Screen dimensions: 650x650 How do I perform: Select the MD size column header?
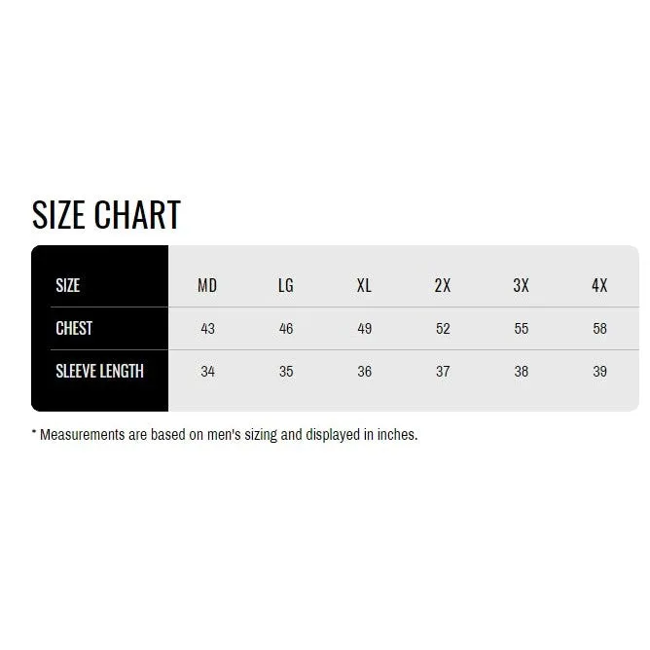pyautogui.click(x=207, y=285)
